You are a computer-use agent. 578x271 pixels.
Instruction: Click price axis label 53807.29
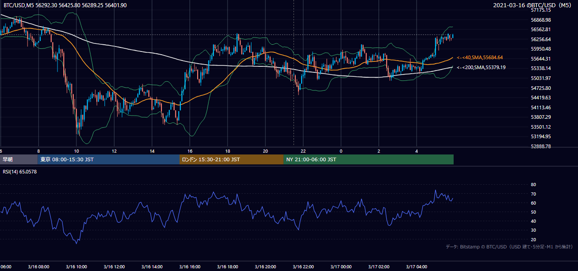[540, 117]
